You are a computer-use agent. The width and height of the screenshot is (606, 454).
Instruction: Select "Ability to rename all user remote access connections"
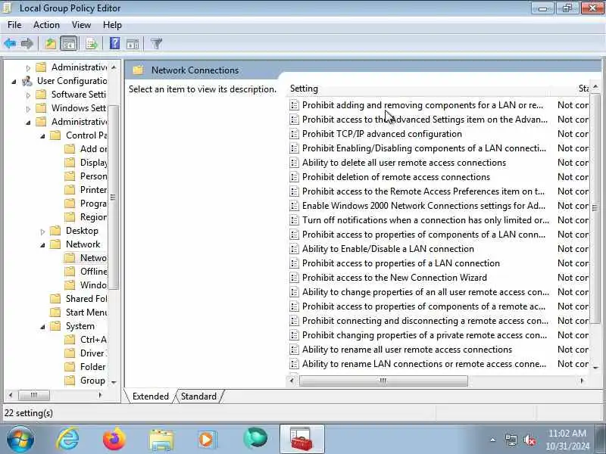pos(407,350)
